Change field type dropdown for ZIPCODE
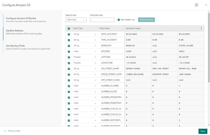The height and width of the screenshot is (135, 210). coord(95,51)
